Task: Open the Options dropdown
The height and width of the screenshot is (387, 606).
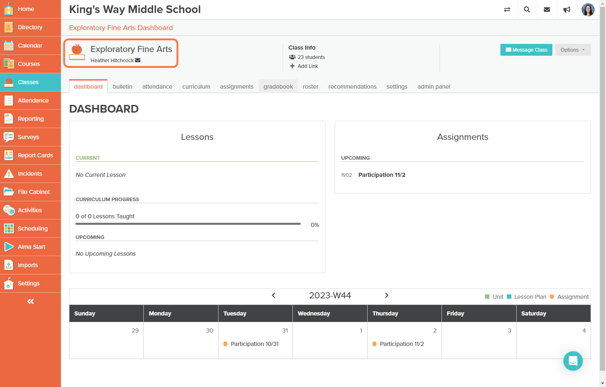Action: point(573,50)
